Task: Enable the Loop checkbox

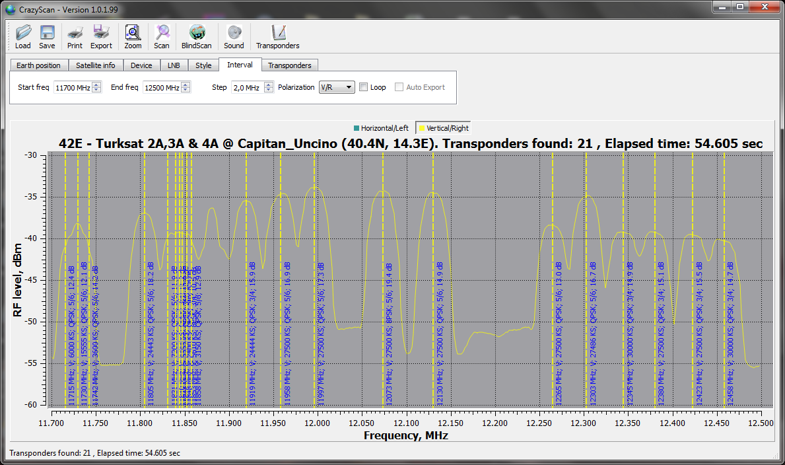Action: pos(364,87)
